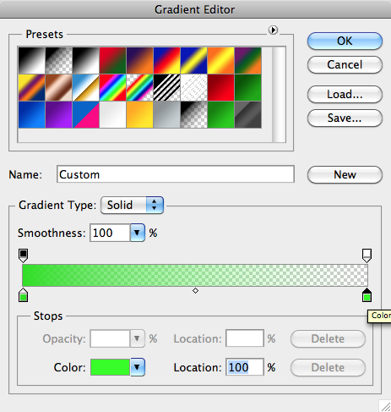This screenshot has width=391, height=412.
Task: Open the Color swatch dropdown arrow
Action: [138, 367]
